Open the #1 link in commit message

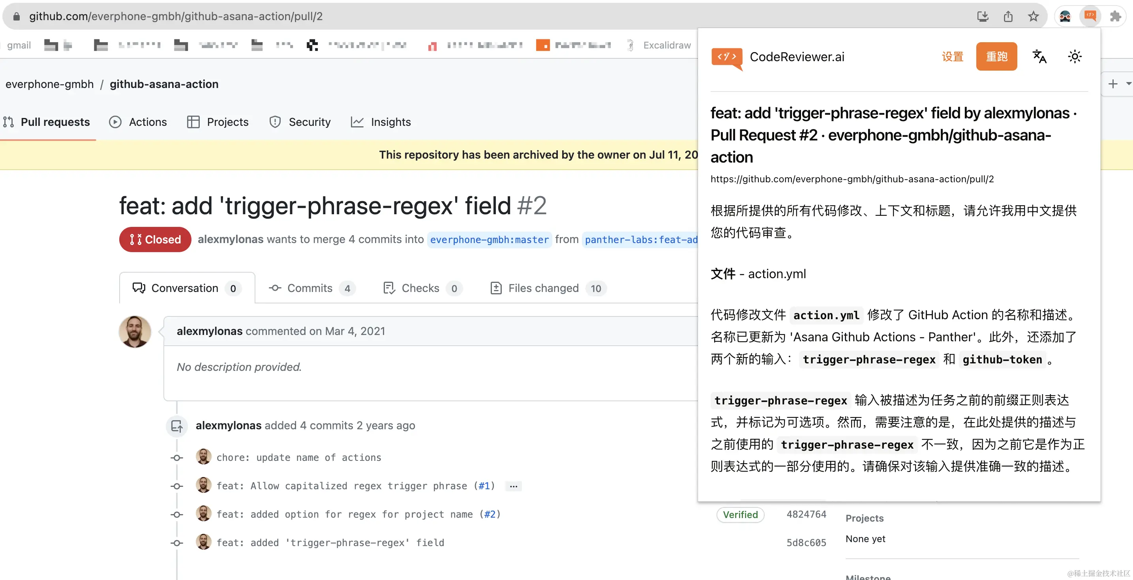pos(484,486)
